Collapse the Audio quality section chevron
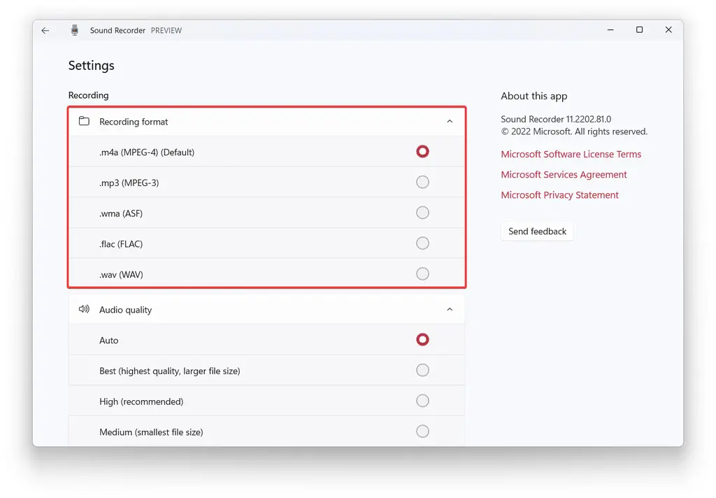 tap(450, 310)
